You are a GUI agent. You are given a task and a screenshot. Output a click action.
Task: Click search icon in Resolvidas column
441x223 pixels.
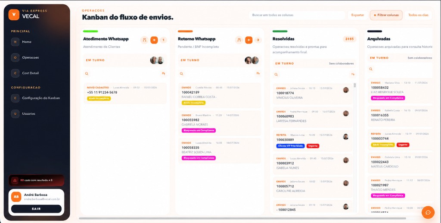(276, 75)
